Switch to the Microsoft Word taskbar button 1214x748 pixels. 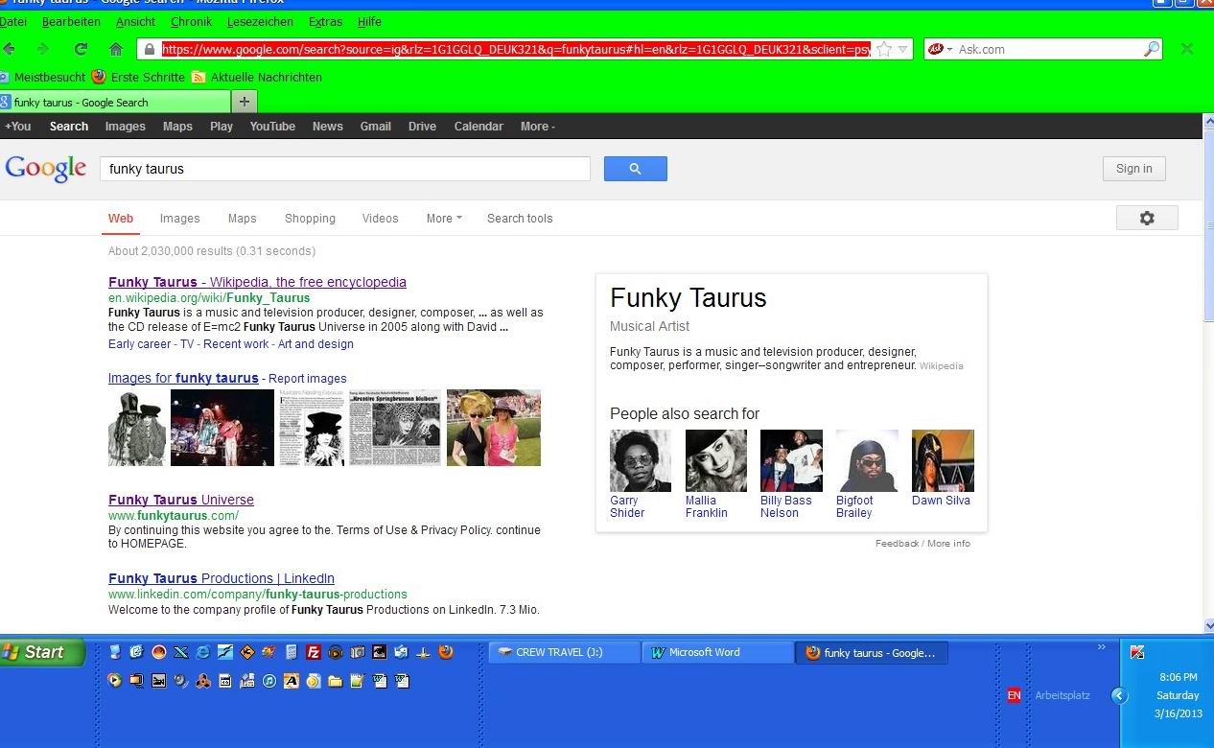(717, 652)
